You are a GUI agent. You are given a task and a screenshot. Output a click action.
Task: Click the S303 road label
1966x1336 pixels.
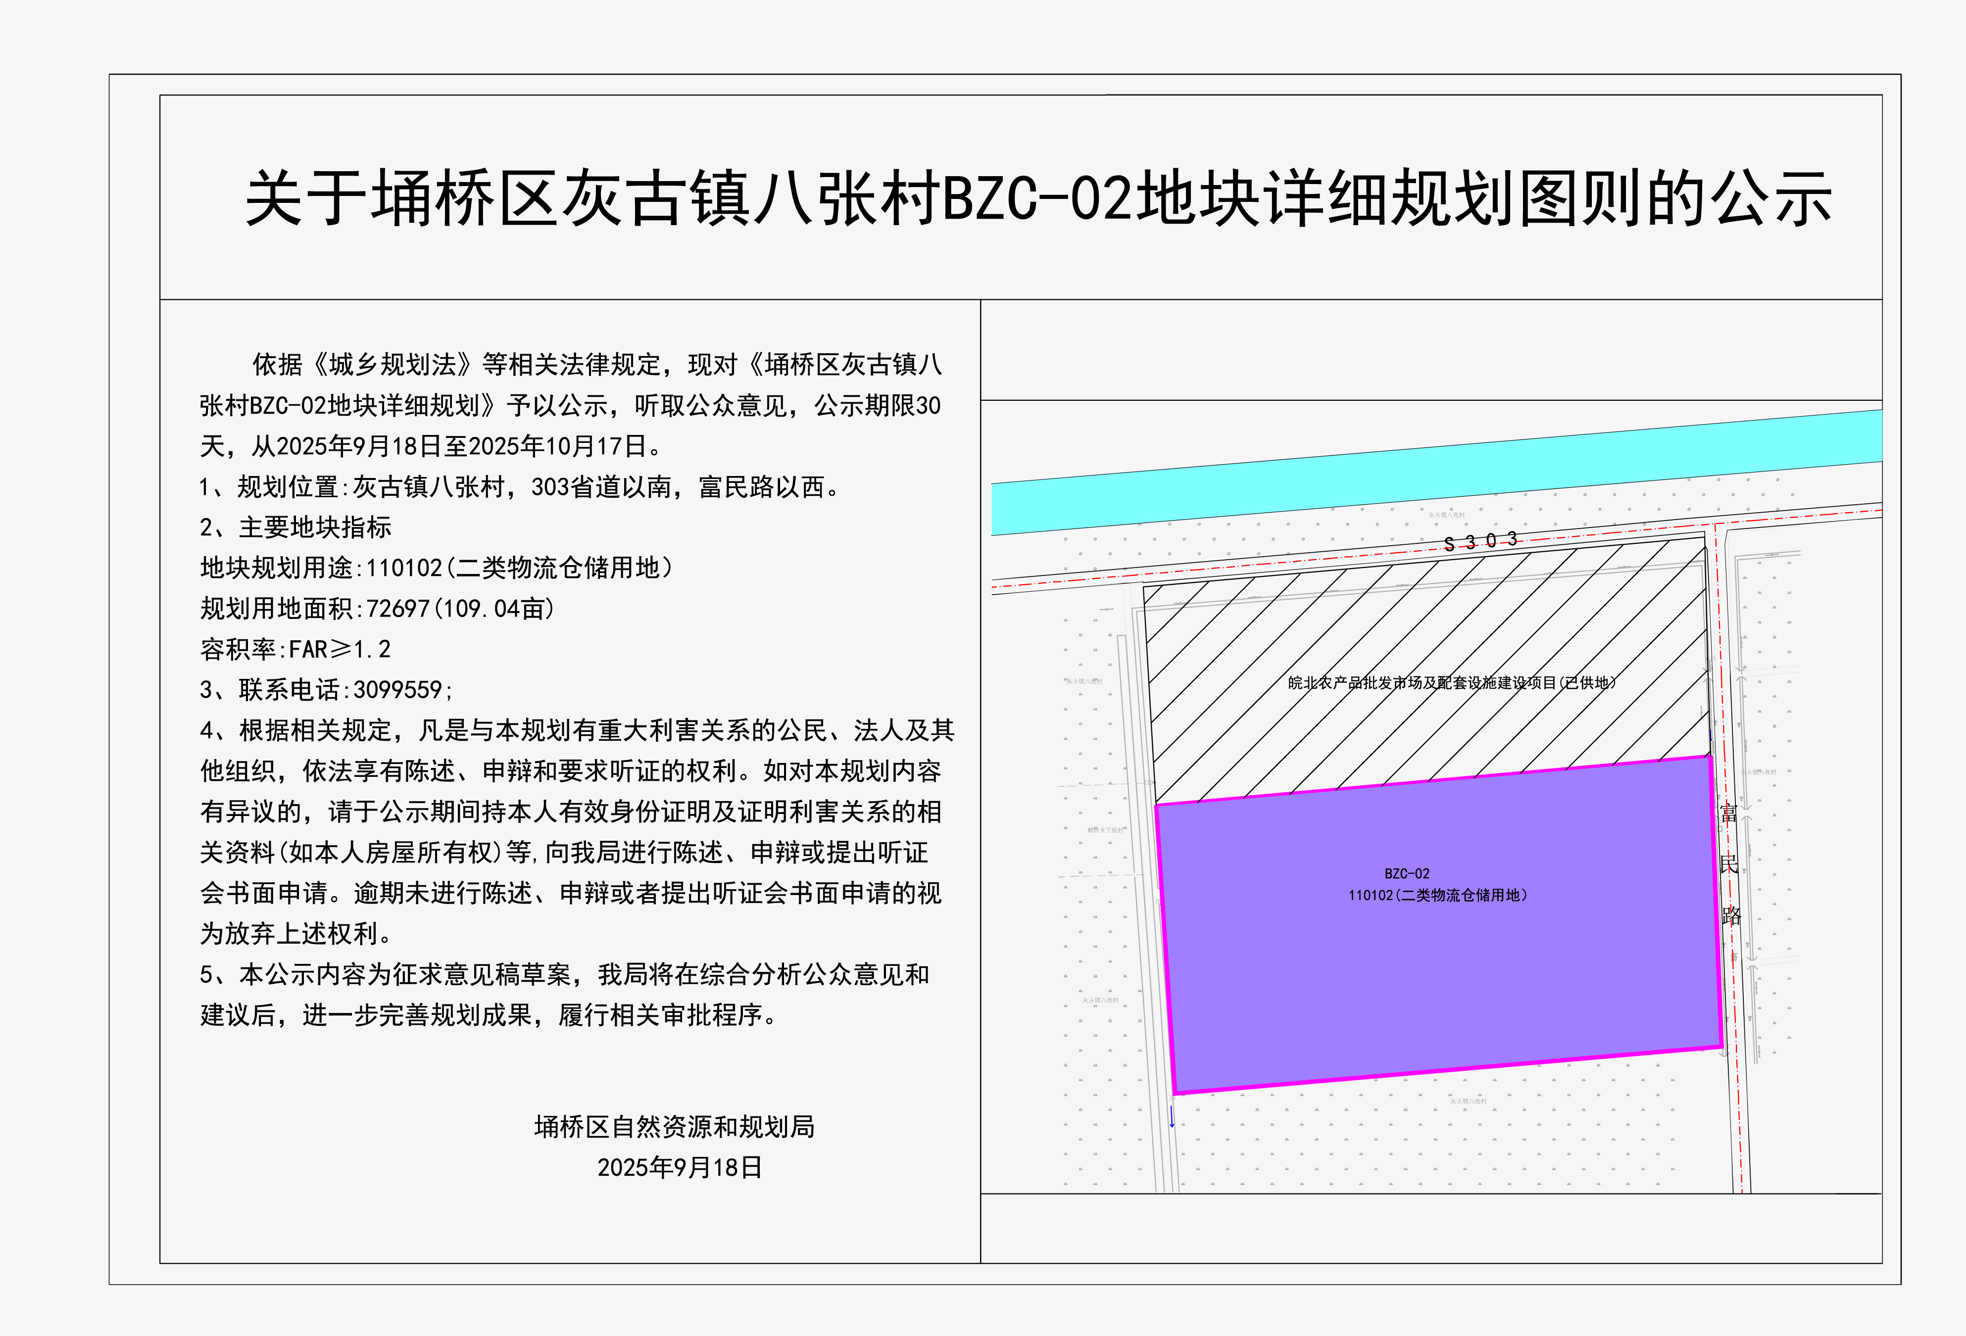click(1480, 541)
